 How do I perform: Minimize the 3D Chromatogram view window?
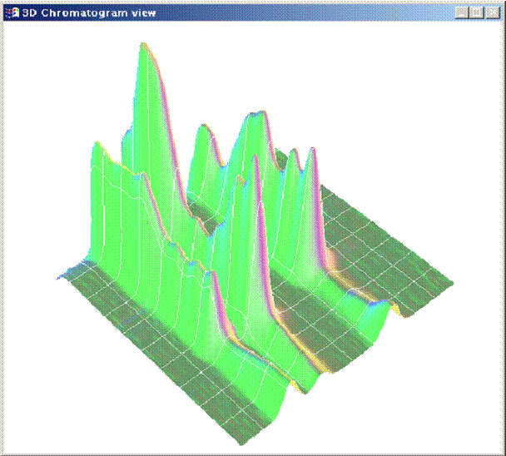(462, 12)
